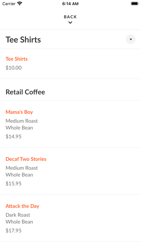Tap the 6:14 AM clock
The image size is (141, 251).
coord(70,4)
